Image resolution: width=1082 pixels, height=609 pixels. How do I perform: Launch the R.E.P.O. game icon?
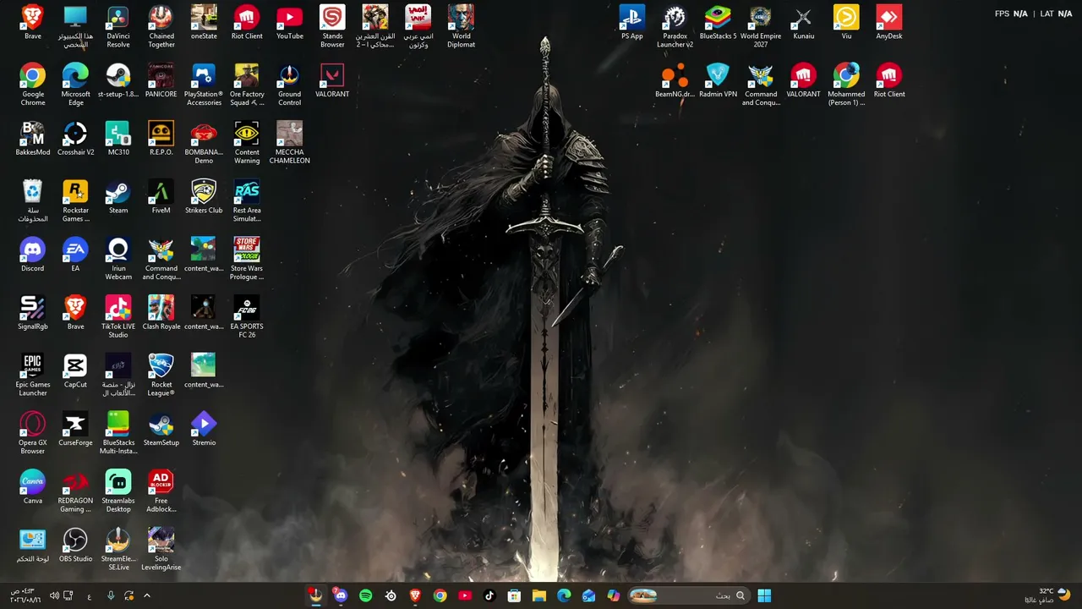point(161,140)
